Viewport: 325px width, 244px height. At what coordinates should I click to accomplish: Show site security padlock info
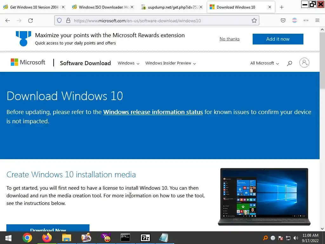[68, 20]
